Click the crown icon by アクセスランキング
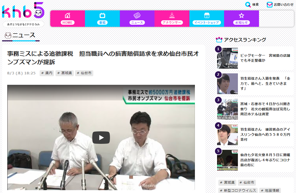The width and height of the screenshot is (296, 193). [x=219, y=40]
